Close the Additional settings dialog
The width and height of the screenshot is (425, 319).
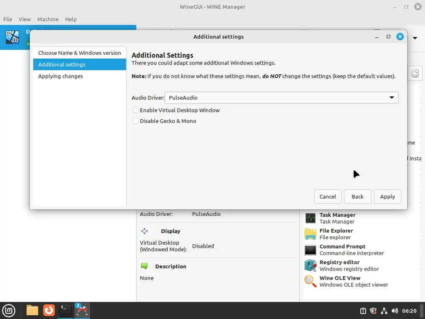tap(400, 37)
